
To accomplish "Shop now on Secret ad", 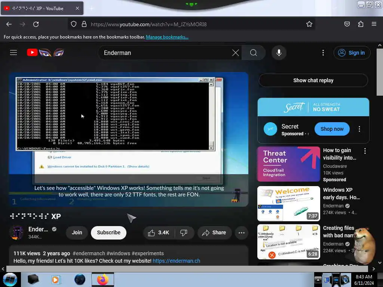I will point(332,129).
